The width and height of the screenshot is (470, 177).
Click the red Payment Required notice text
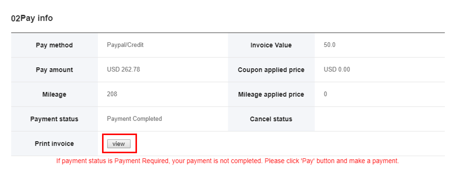coord(228,161)
